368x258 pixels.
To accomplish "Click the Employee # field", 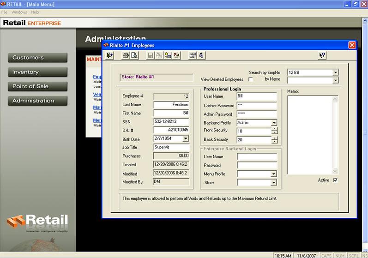I will 171,96.
